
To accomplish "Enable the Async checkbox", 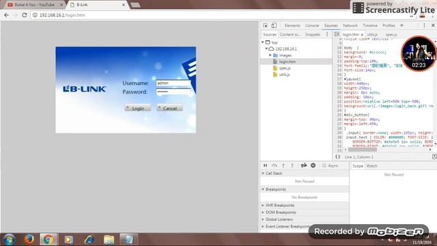I will 324,165.
